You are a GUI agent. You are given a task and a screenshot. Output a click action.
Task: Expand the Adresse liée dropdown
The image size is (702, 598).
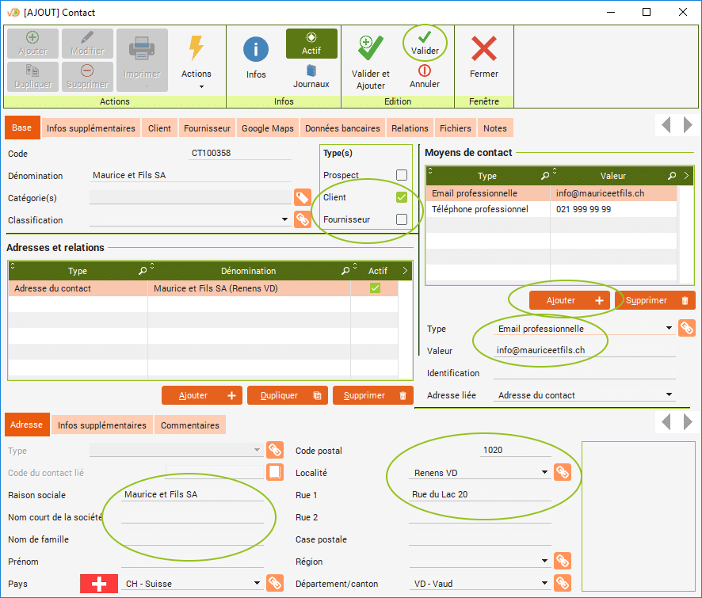670,395
